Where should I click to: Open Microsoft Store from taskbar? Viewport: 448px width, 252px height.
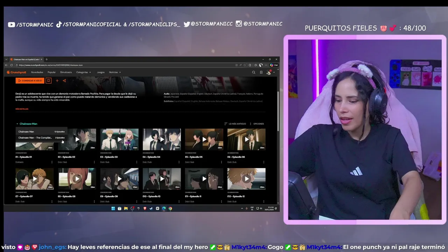tap(119, 209)
